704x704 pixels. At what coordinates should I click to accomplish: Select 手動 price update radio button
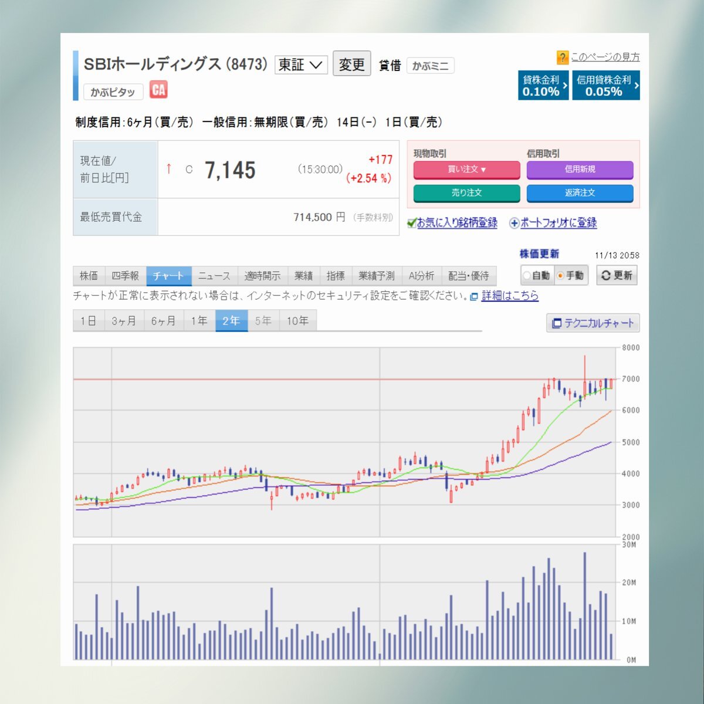click(x=560, y=276)
